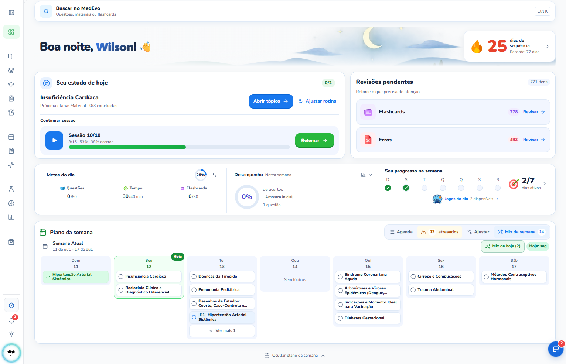The image size is (566, 364).
Task: Click the magnifier search icon
Action: click(x=46, y=11)
